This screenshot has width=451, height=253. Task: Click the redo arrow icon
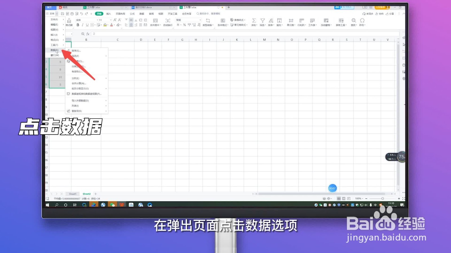[x=87, y=13]
